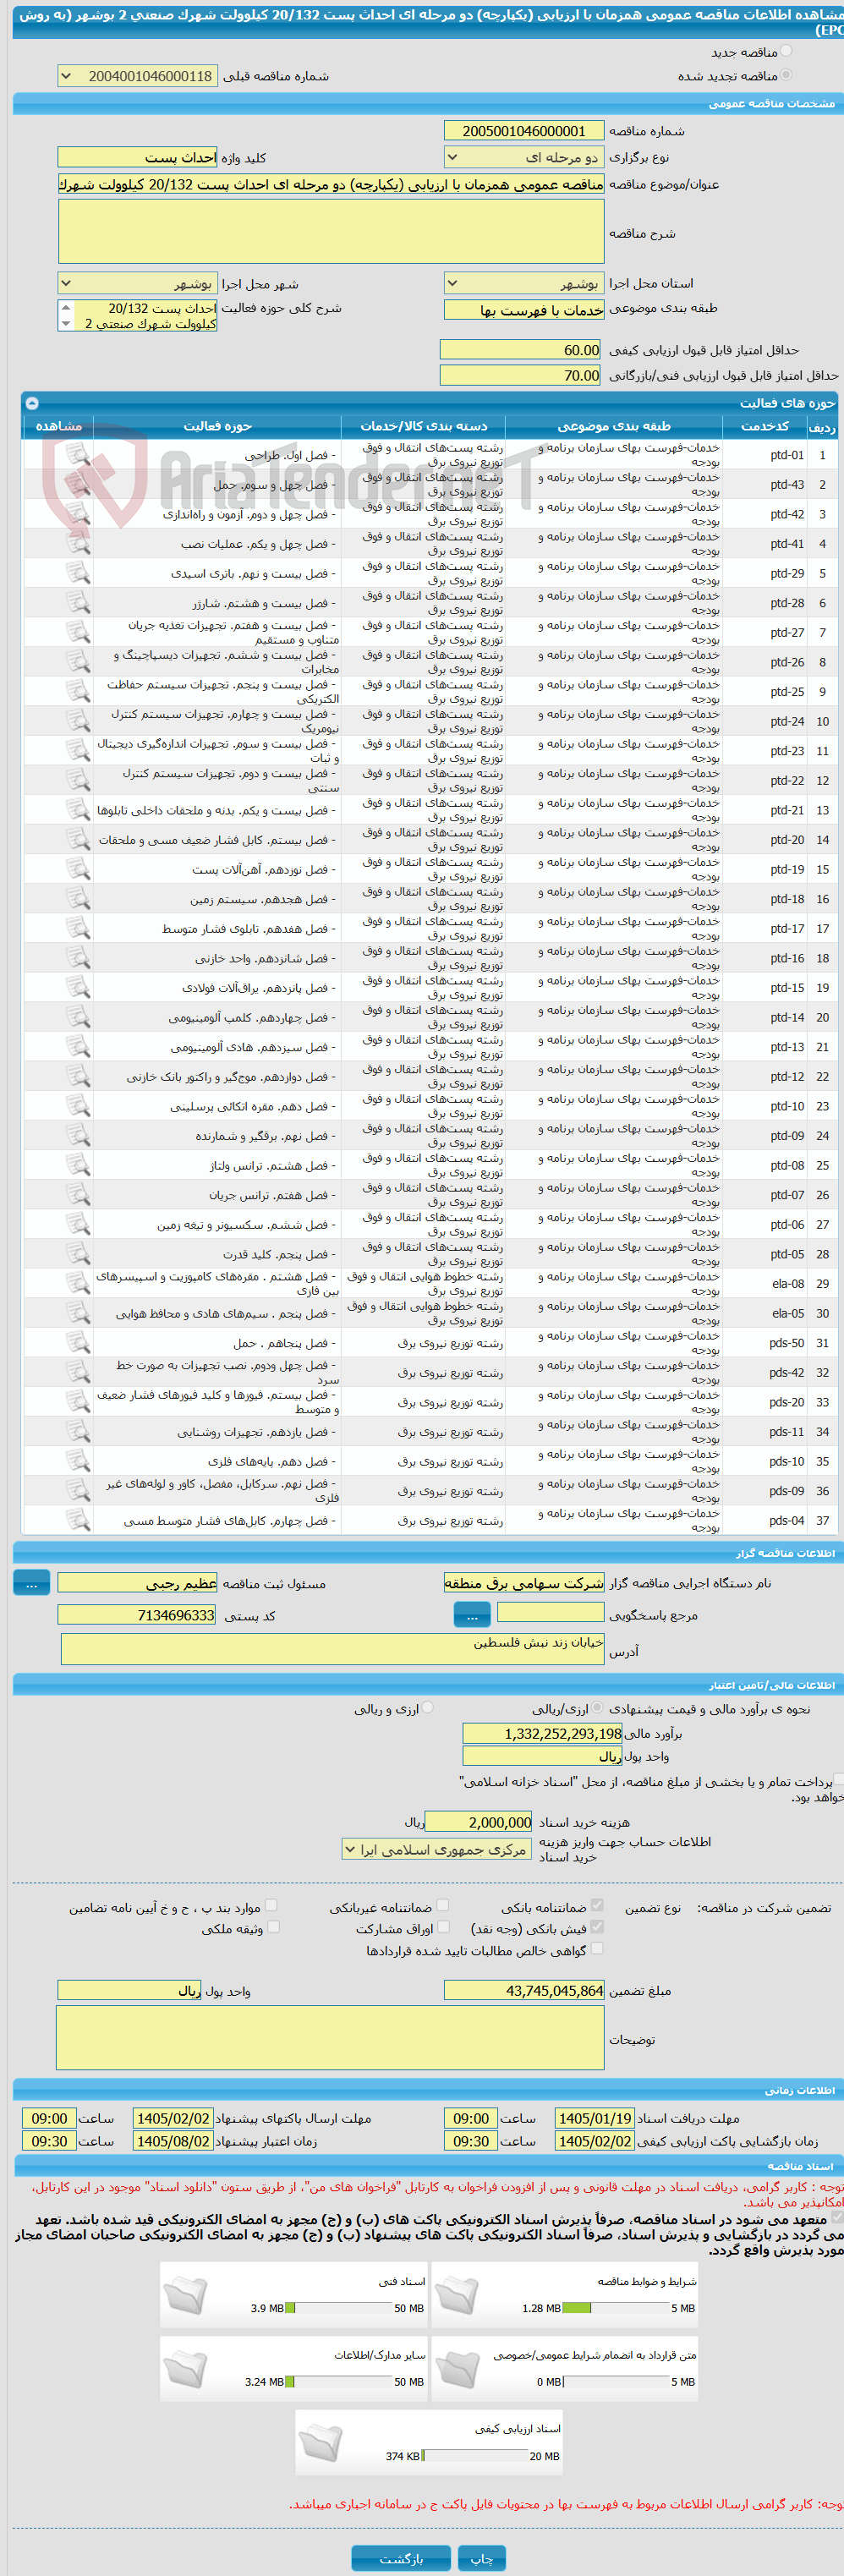Open the متن قرارداد folder icon

click(x=457, y=2368)
